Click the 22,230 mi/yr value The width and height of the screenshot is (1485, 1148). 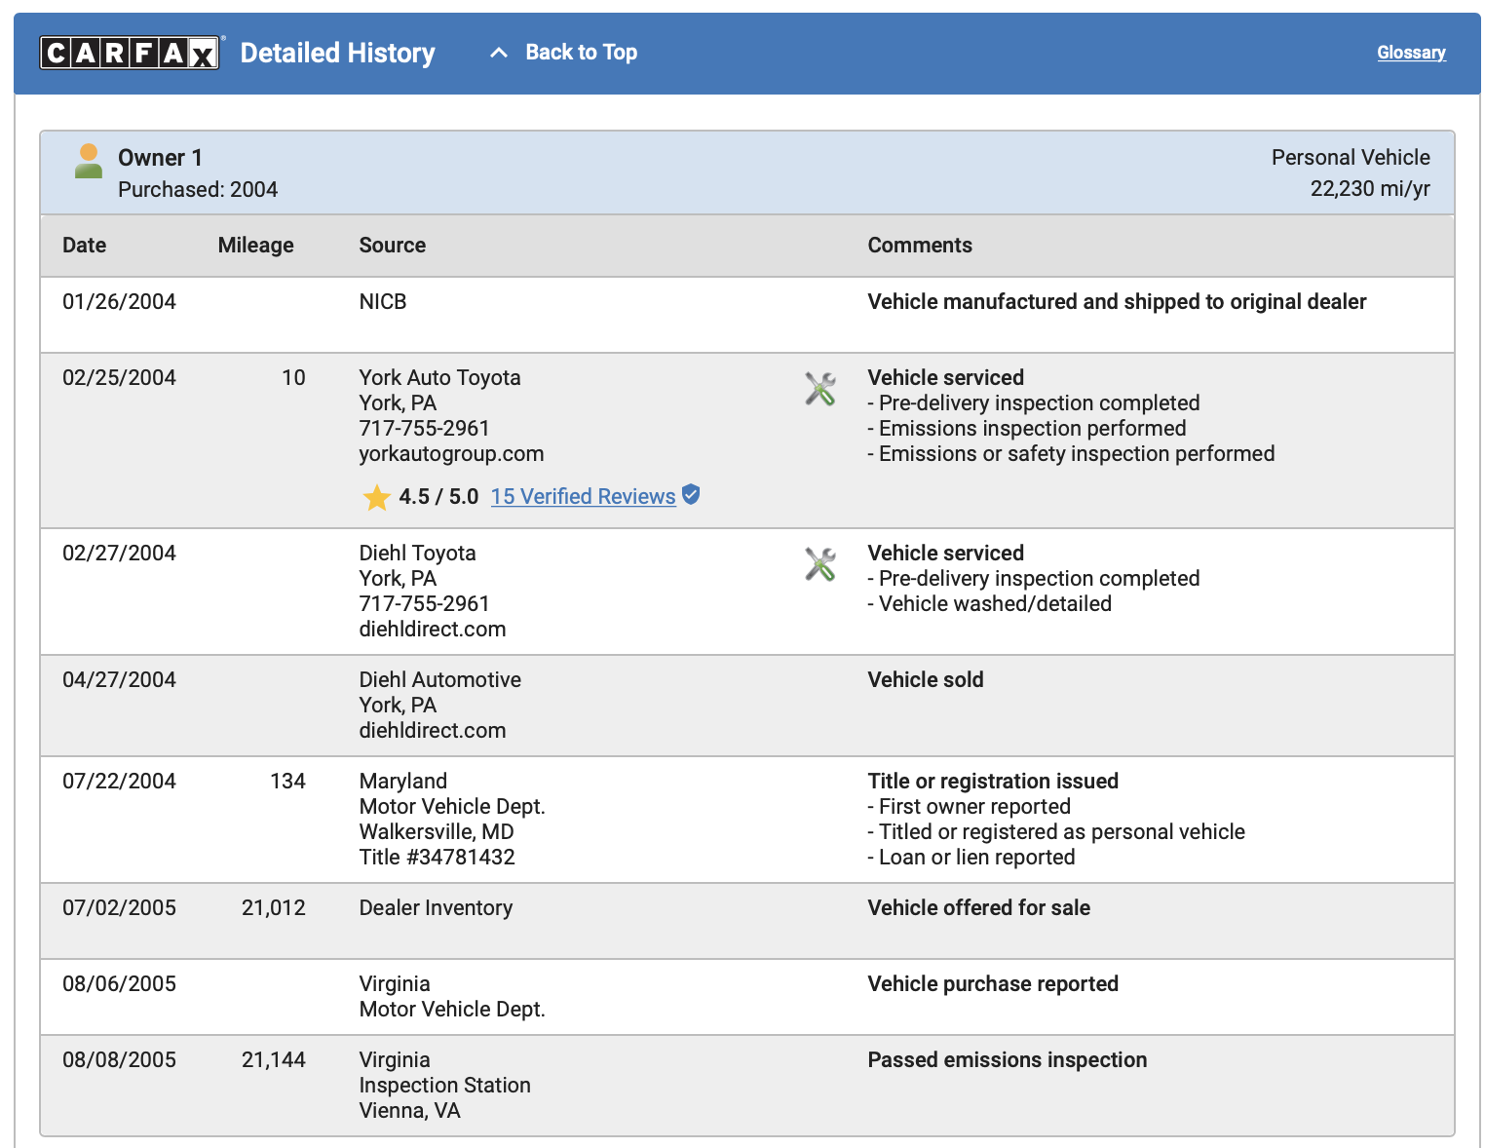pos(1370,189)
